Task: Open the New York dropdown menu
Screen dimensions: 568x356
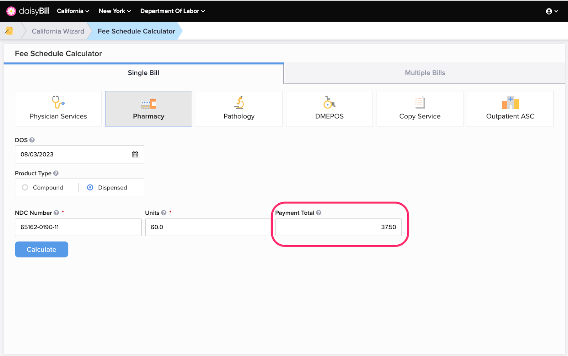Action: click(115, 11)
